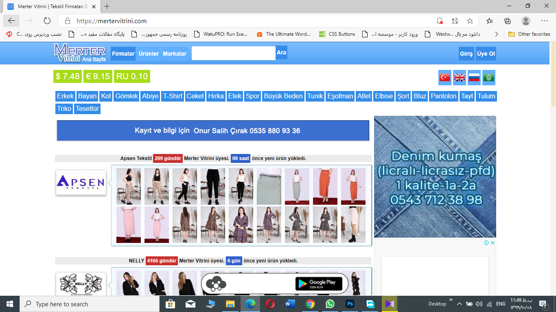Image resolution: width=556 pixels, height=312 pixels.
Task: Open the CSS Buttons bookmark
Action: tap(337, 34)
